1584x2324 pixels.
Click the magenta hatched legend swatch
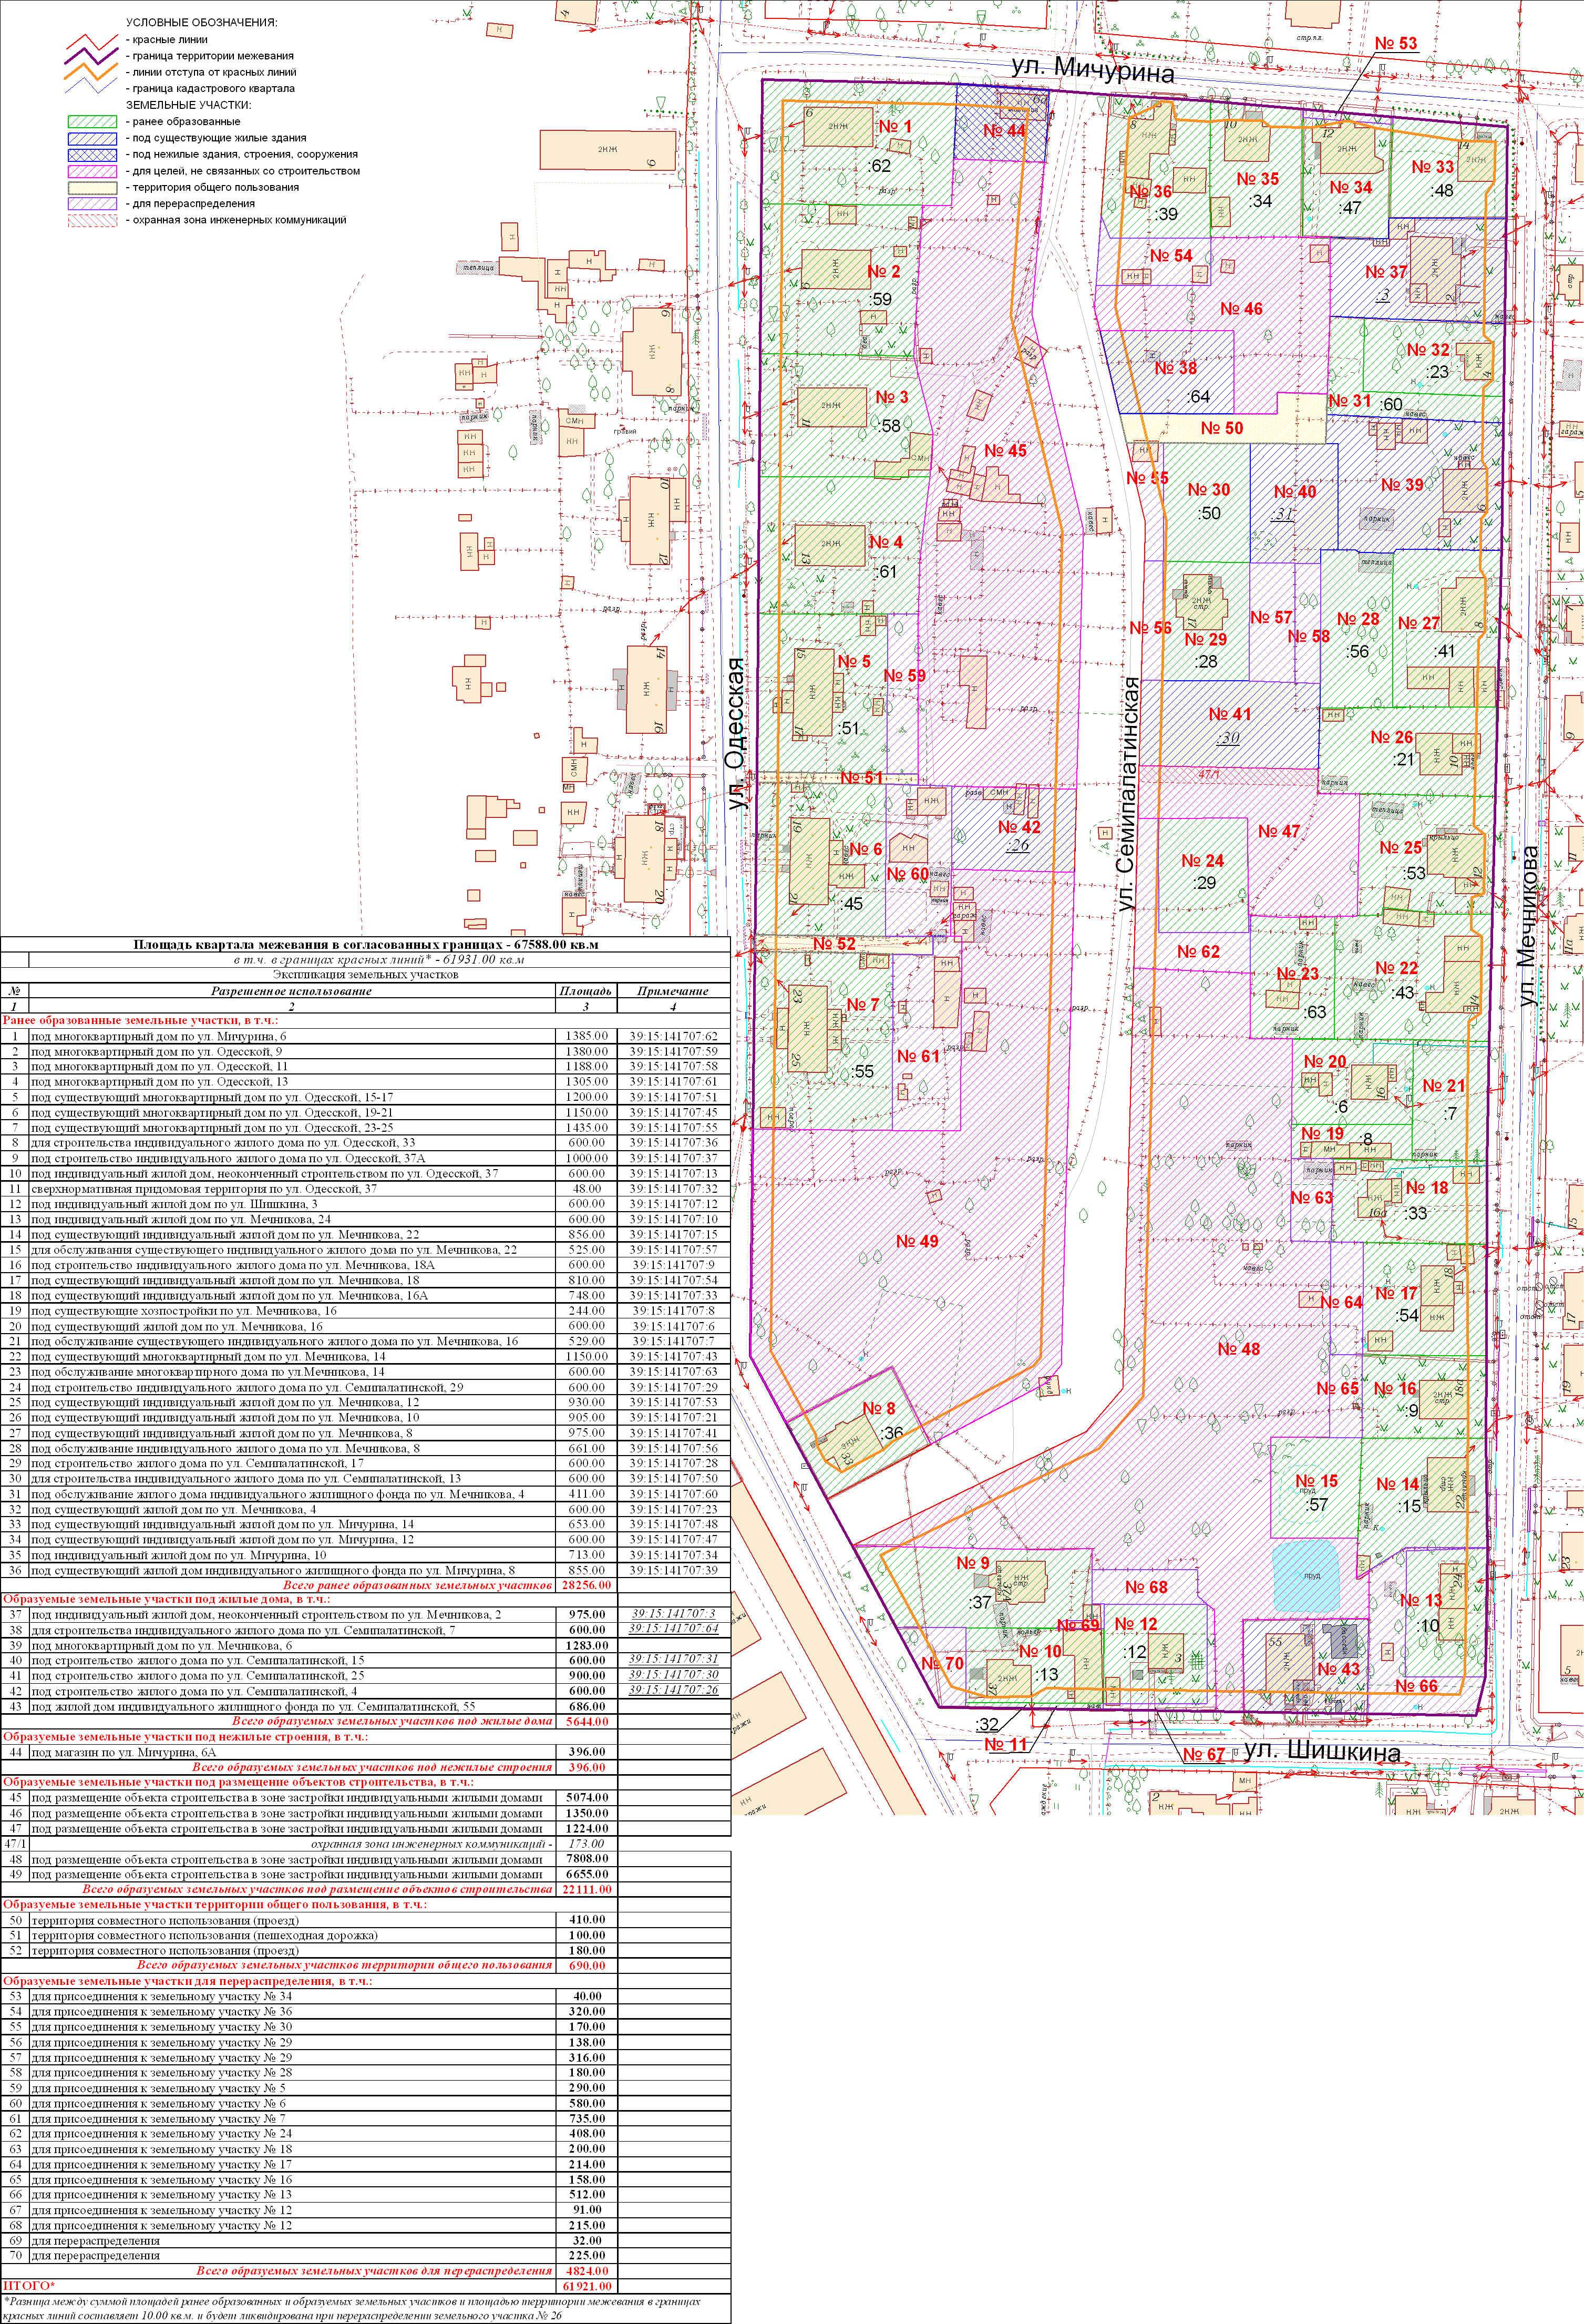92,171
